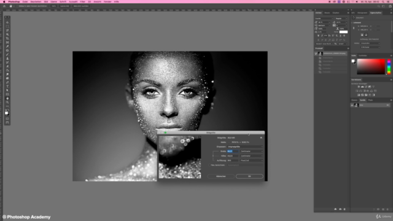
Task: Open the Auflösung unit dropdown
Action: coord(252,160)
